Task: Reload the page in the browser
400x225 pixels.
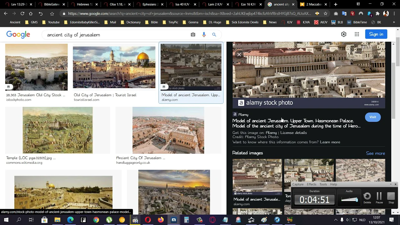Action: click(22, 13)
